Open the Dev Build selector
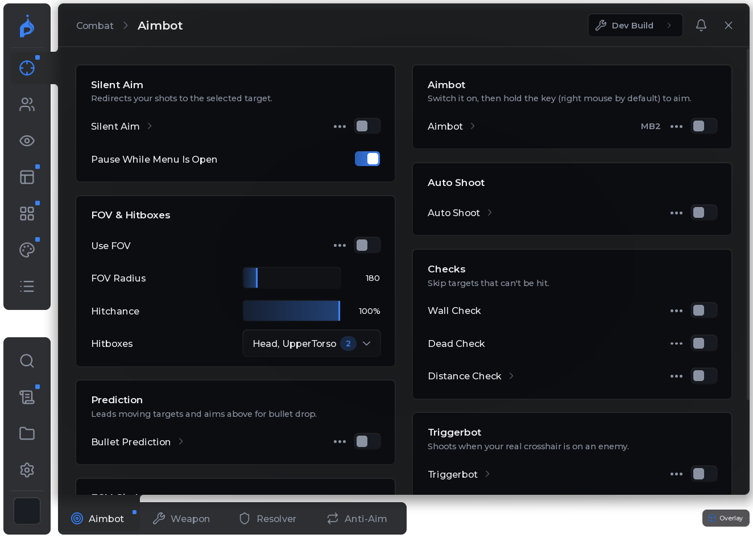 point(635,25)
